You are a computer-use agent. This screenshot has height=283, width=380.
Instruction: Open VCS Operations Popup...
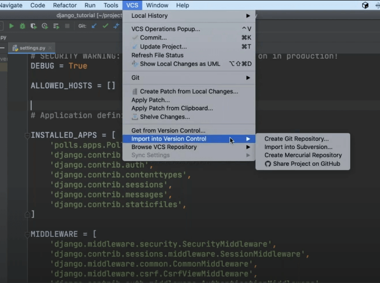(x=165, y=29)
